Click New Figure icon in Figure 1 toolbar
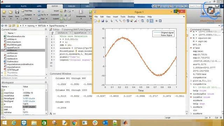Image resolution: width=224 pixels, height=126 pixels. (x=95, y=21)
